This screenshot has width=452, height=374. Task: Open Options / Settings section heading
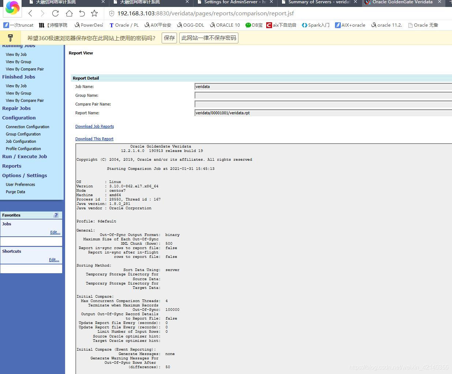pos(25,175)
